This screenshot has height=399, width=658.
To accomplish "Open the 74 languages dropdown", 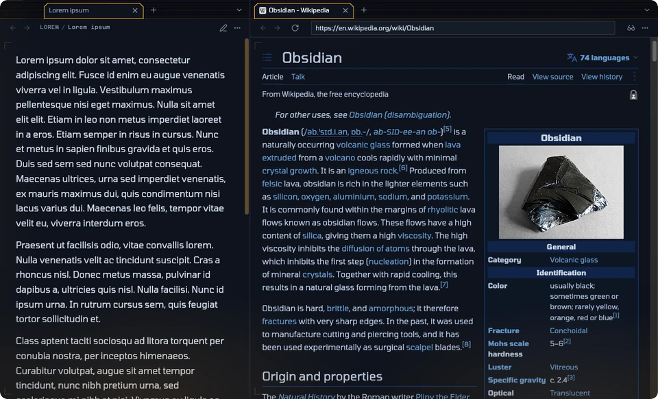I will click(x=602, y=58).
